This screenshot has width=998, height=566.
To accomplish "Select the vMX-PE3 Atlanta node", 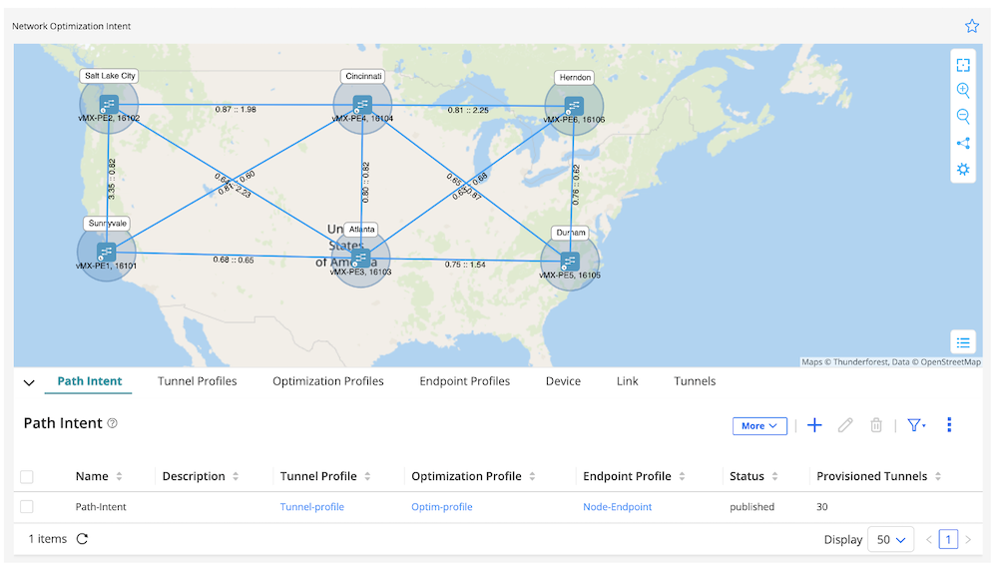I will coord(360,258).
